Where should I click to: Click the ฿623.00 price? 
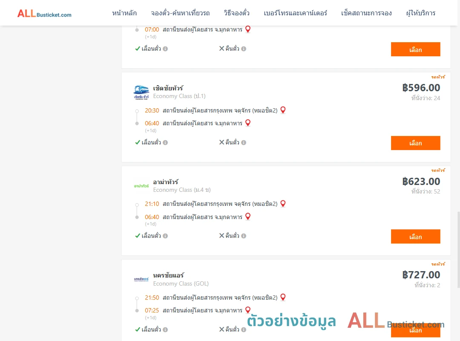click(421, 181)
